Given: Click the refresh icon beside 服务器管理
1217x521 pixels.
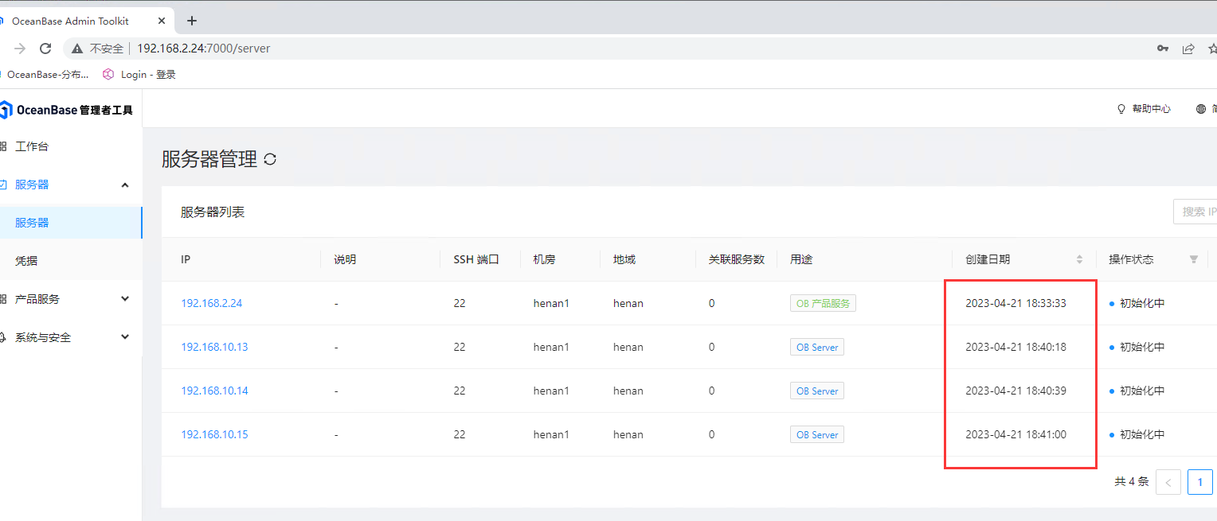Looking at the screenshot, I should 270,159.
